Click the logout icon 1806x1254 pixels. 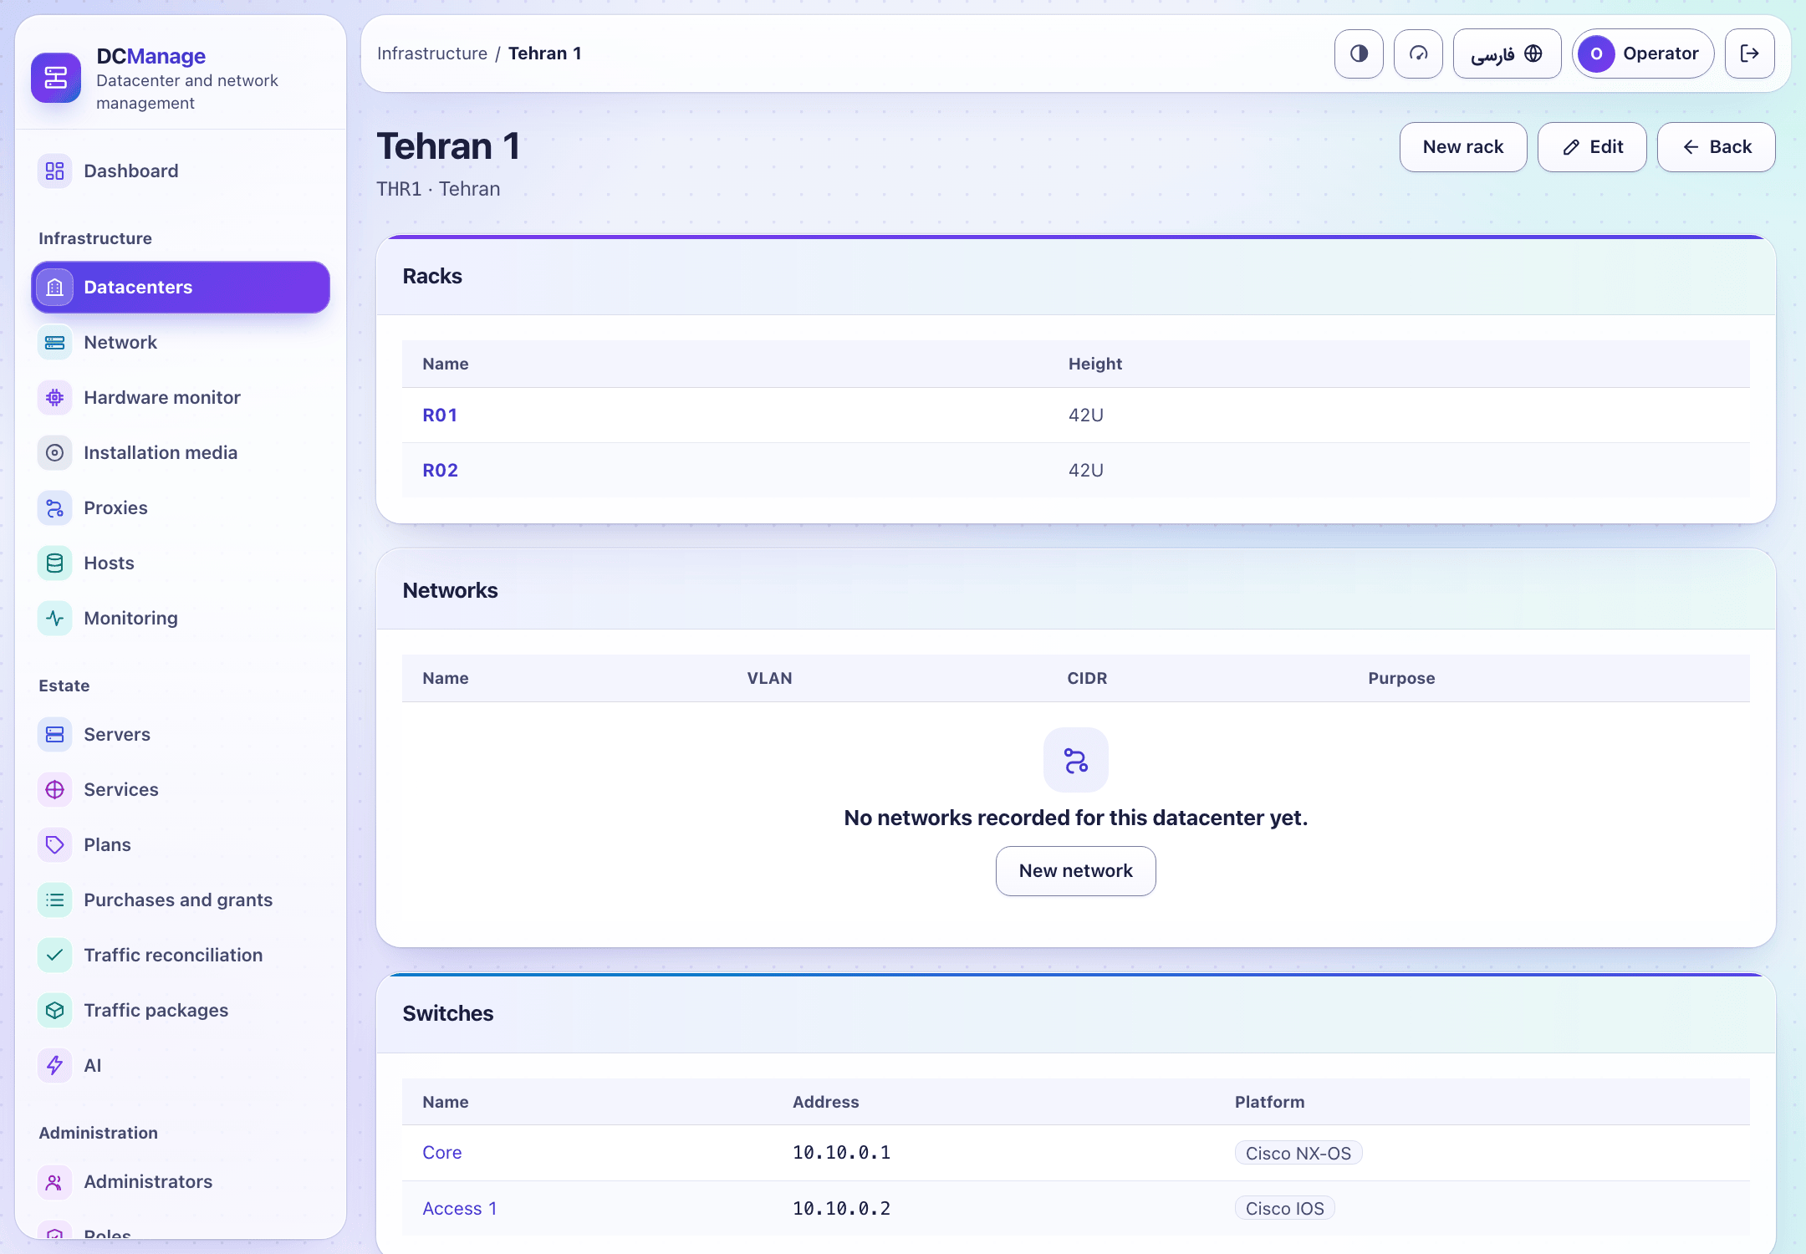(1749, 54)
